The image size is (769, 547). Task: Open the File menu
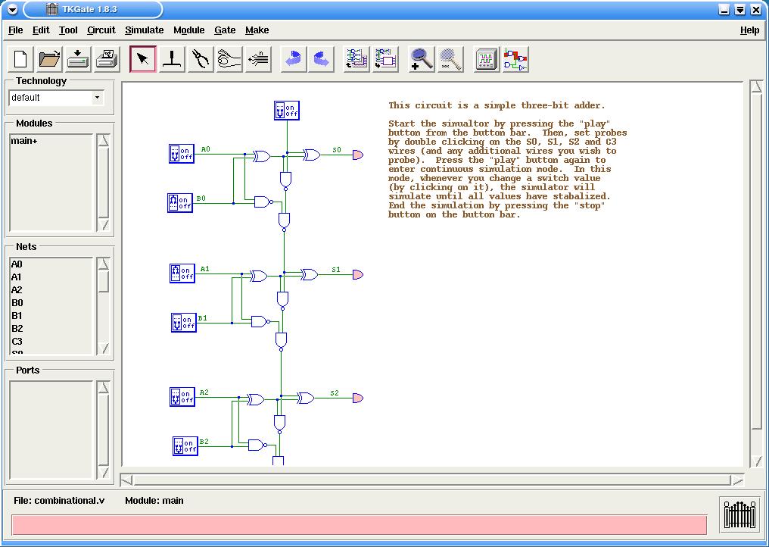pos(16,30)
